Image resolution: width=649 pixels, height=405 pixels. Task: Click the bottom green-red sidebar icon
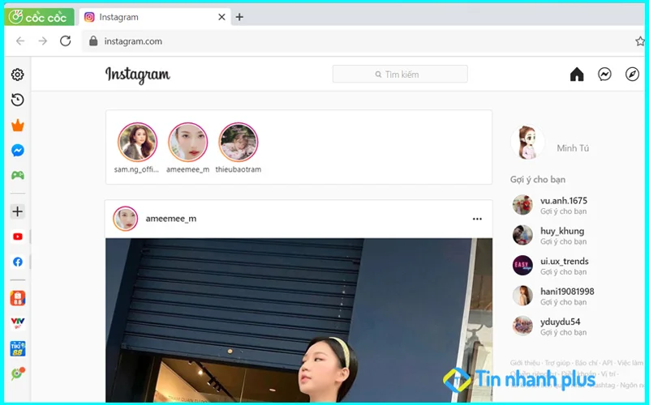[17, 373]
